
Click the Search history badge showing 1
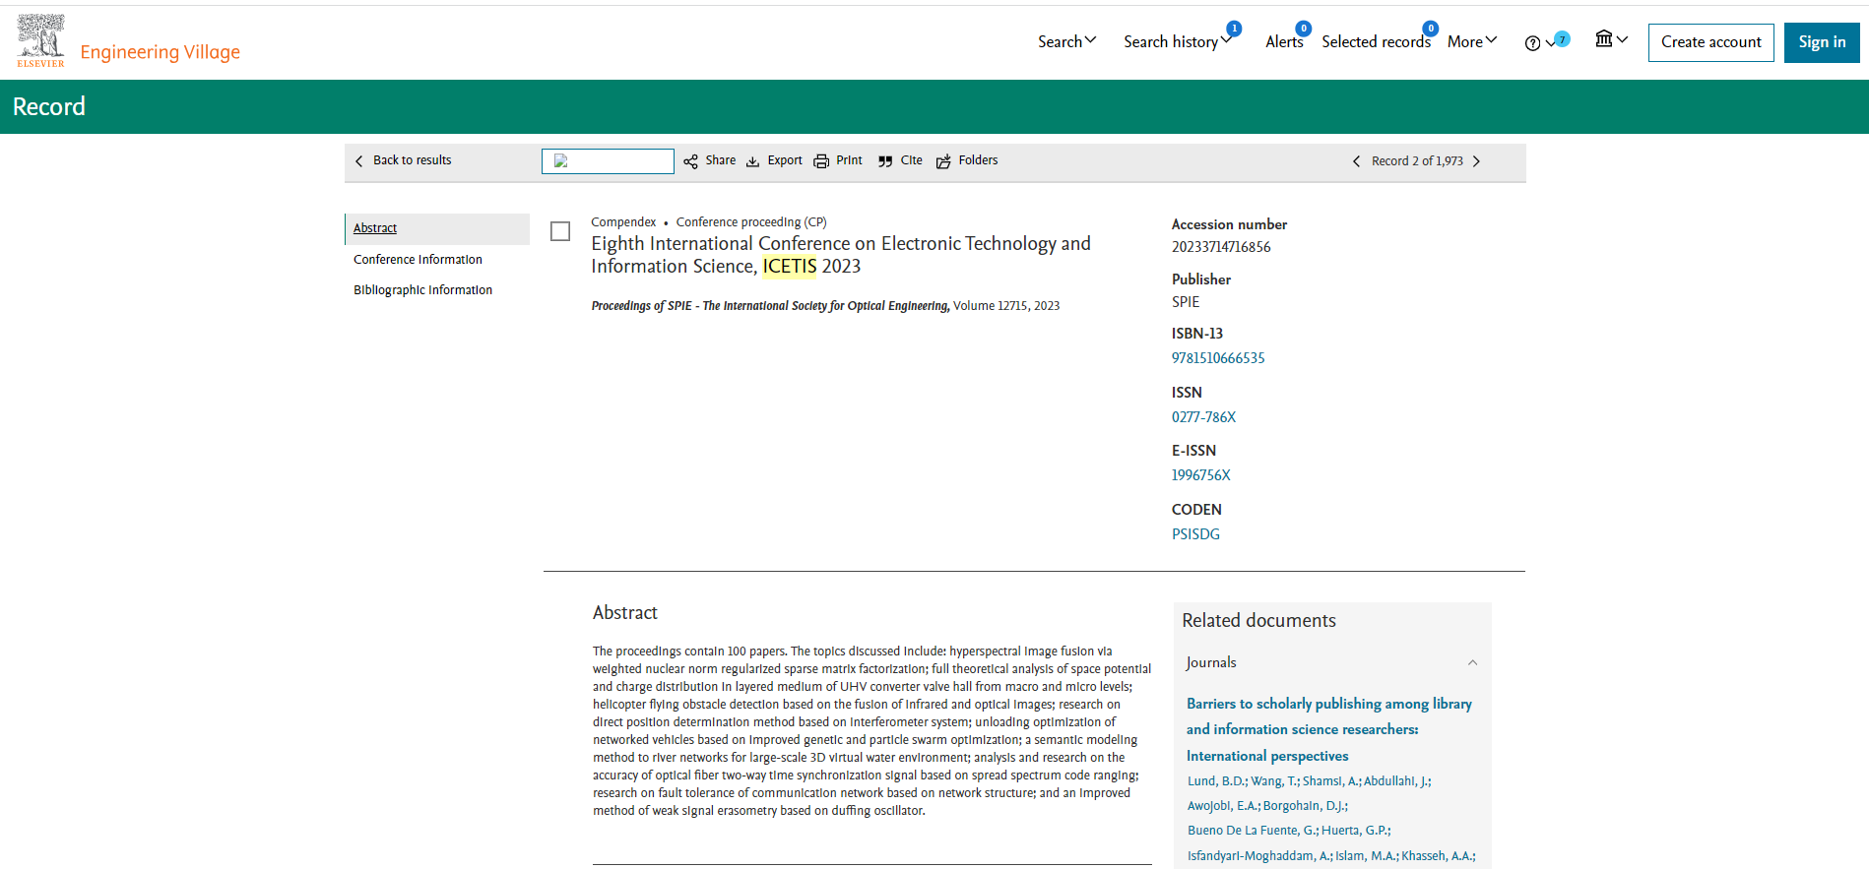coord(1234,29)
